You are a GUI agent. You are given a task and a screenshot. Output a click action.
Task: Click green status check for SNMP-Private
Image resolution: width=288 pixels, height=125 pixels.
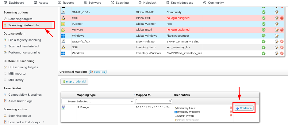[x=263, y=42]
